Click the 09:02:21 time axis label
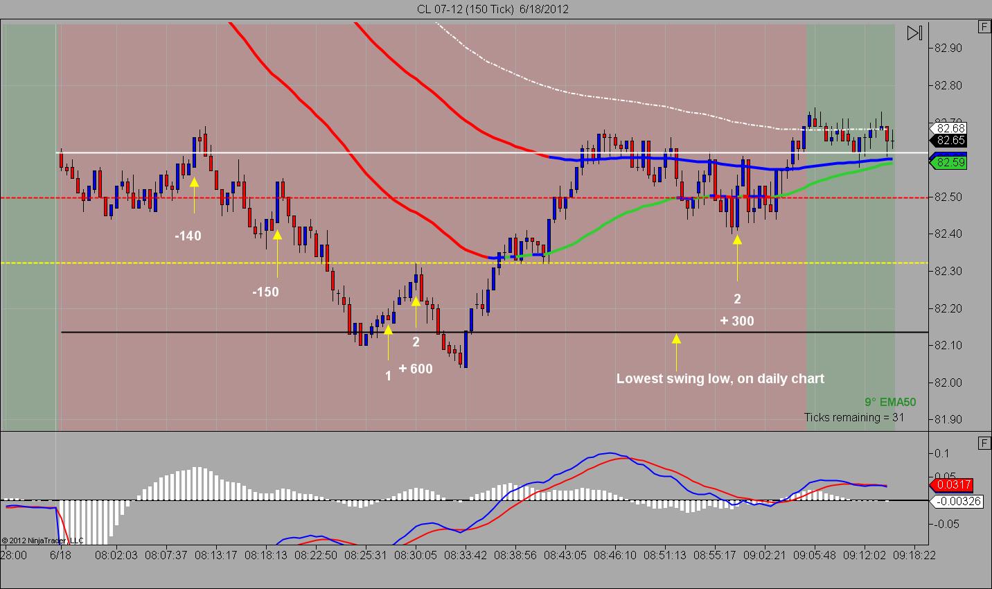 click(x=765, y=555)
